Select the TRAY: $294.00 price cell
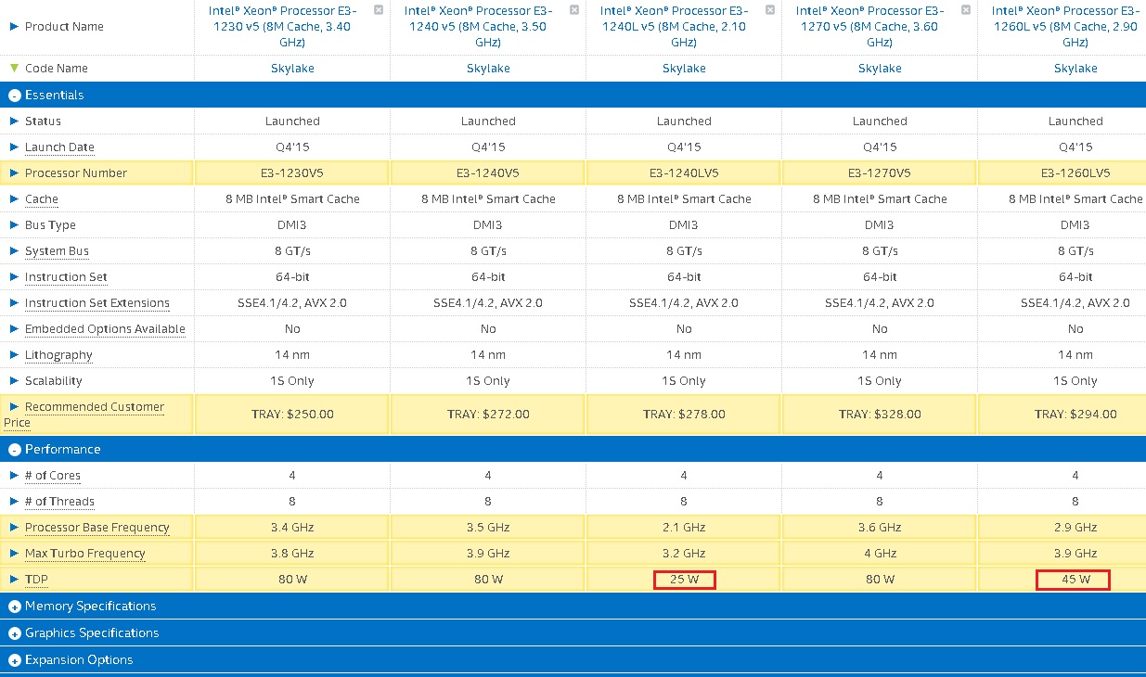The width and height of the screenshot is (1146, 677). click(x=1062, y=415)
